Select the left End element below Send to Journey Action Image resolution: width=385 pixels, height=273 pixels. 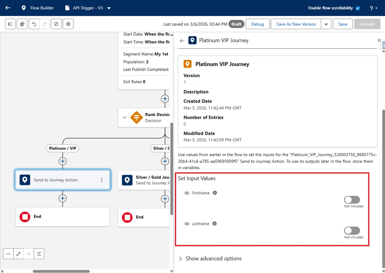(x=63, y=217)
